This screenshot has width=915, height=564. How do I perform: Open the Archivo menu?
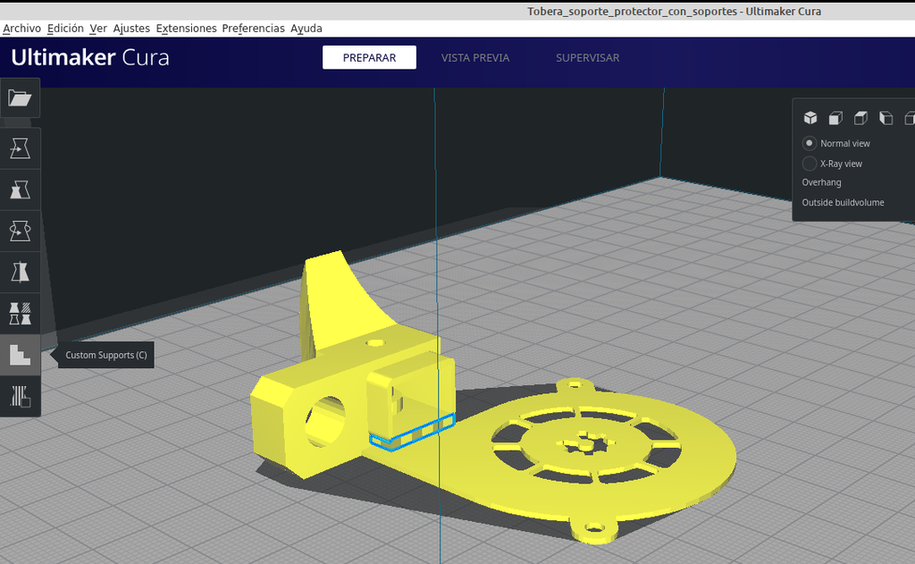click(21, 28)
